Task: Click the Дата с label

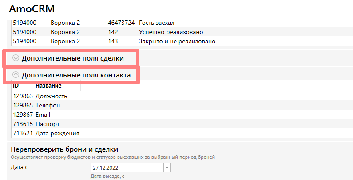Action: pyautogui.click(x=20, y=167)
